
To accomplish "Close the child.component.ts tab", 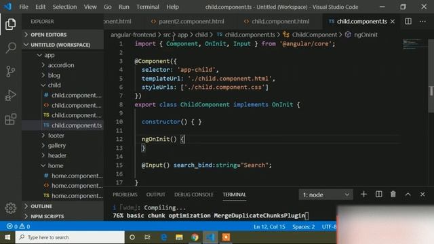I will click(393, 21).
